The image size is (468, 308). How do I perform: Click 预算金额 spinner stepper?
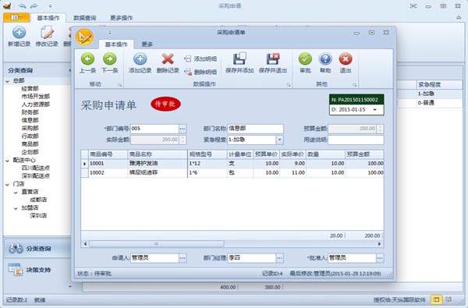click(x=380, y=129)
